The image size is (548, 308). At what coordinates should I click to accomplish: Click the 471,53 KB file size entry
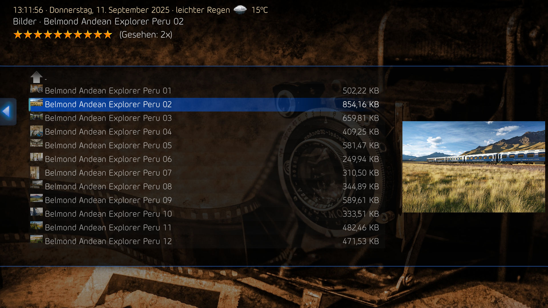361,241
